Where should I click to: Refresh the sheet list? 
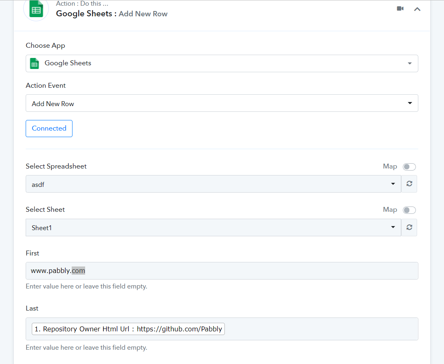click(409, 228)
